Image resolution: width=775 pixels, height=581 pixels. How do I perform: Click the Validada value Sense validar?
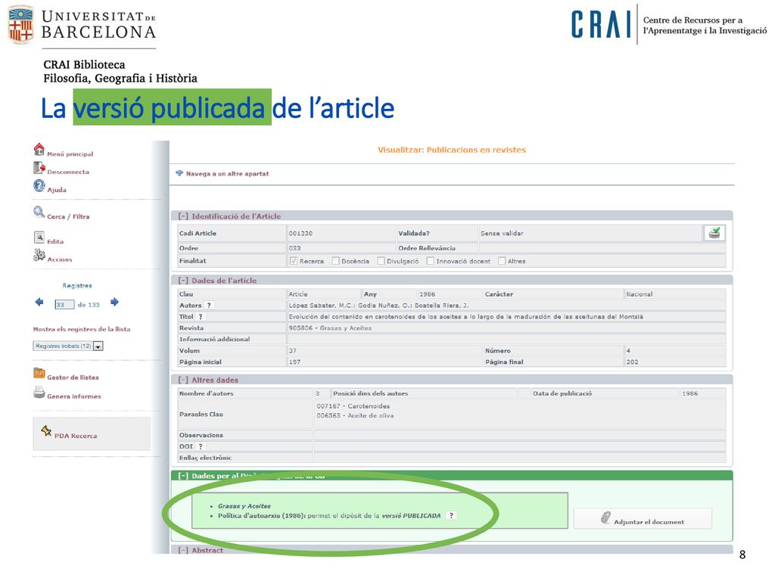tap(502, 233)
